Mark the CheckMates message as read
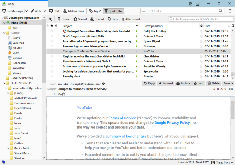 coord(137,56)
